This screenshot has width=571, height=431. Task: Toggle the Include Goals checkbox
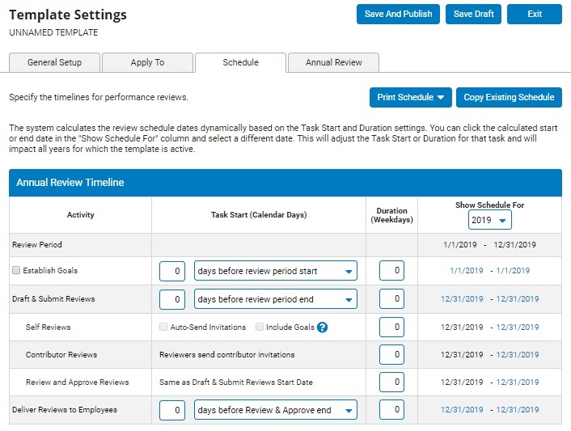pyautogui.click(x=260, y=327)
